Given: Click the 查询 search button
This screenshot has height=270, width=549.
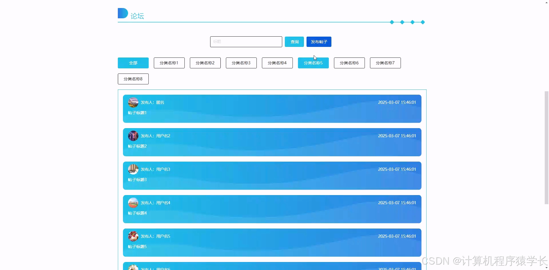Looking at the screenshot, I should pos(294,42).
